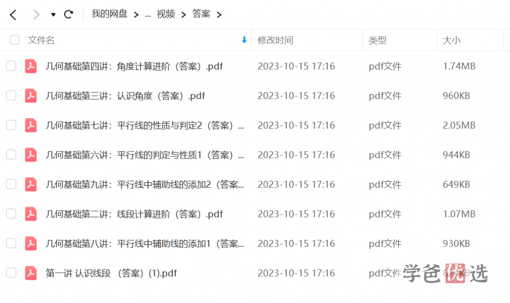
Task: Check the box for 第四讲 角度计算进阶 file
Action: pos(11,66)
